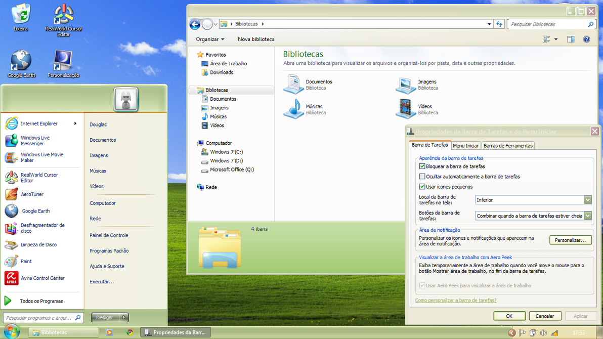The image size is (603, 339).
Task: Click the Personalizar... button
Action: (x=570, y=240)
